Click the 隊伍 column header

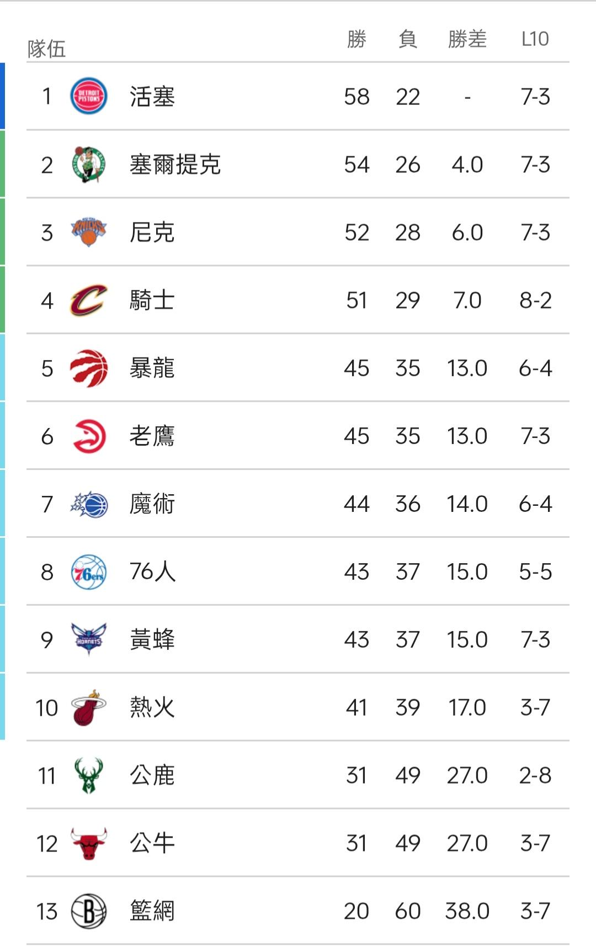(x=47, y=49)
